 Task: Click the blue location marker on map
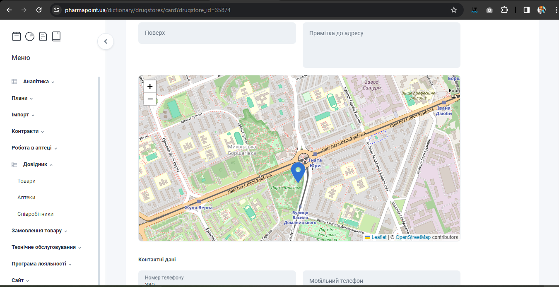(298, 171)
